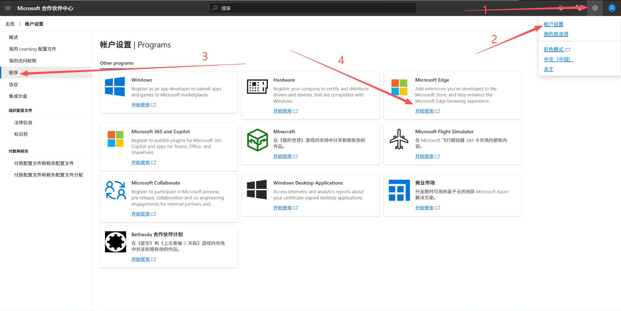Click the Hardware circuit board icon
This screenshot has width=621, height=311.
coord(257,87)
